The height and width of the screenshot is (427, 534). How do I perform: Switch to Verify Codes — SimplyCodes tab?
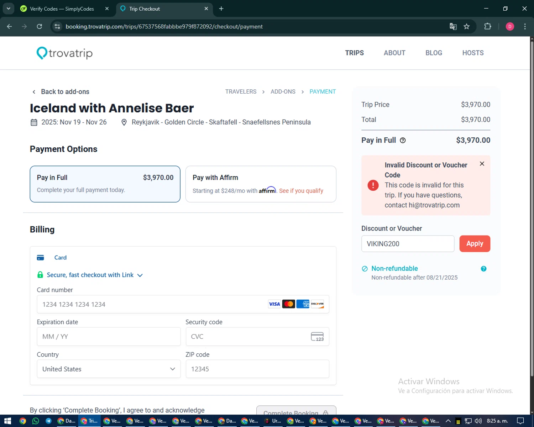(x=62, y=9)
